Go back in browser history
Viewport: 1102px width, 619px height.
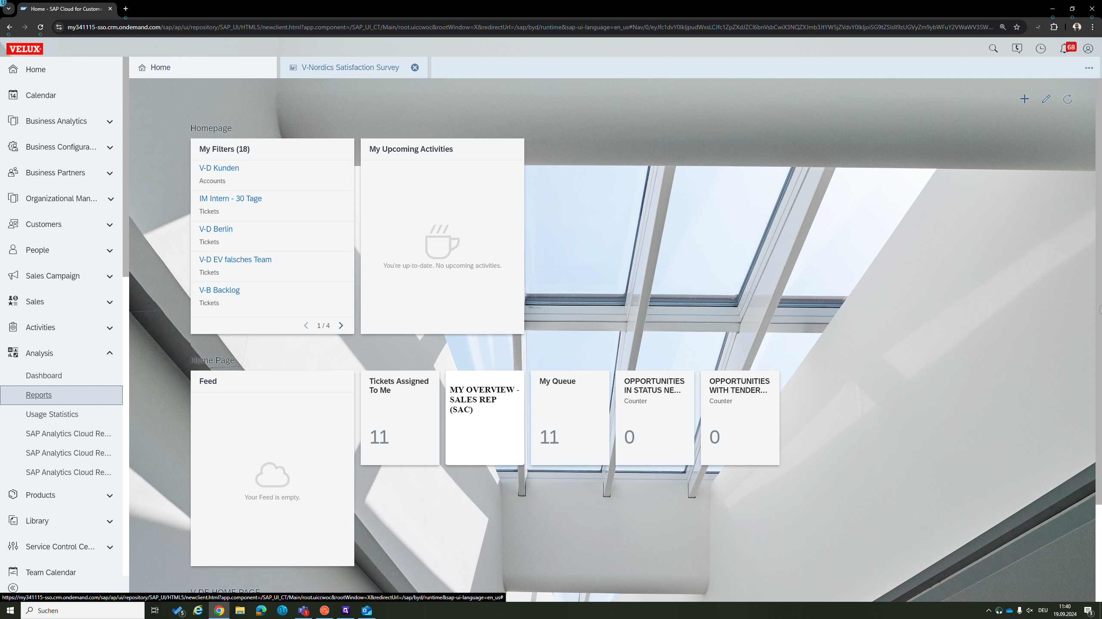9,27
